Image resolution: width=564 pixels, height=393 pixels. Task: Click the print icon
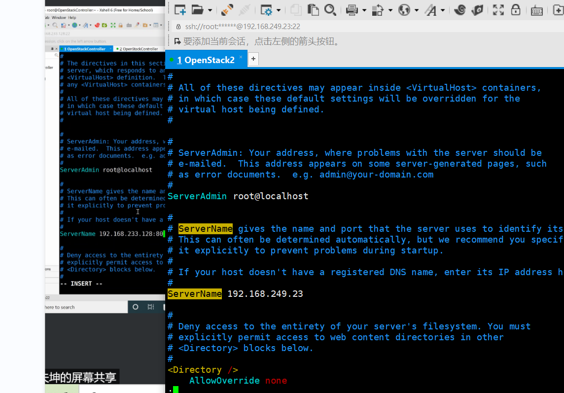point(352,10)
